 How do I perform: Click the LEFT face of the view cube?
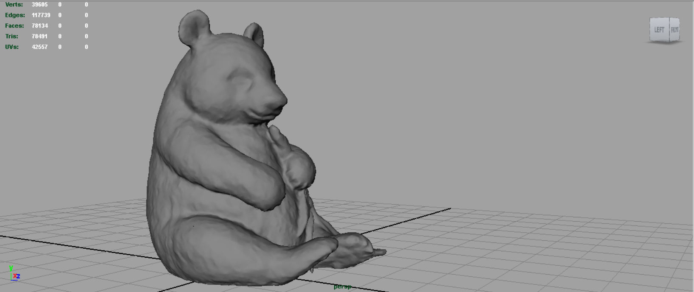[x=659, y=30]
